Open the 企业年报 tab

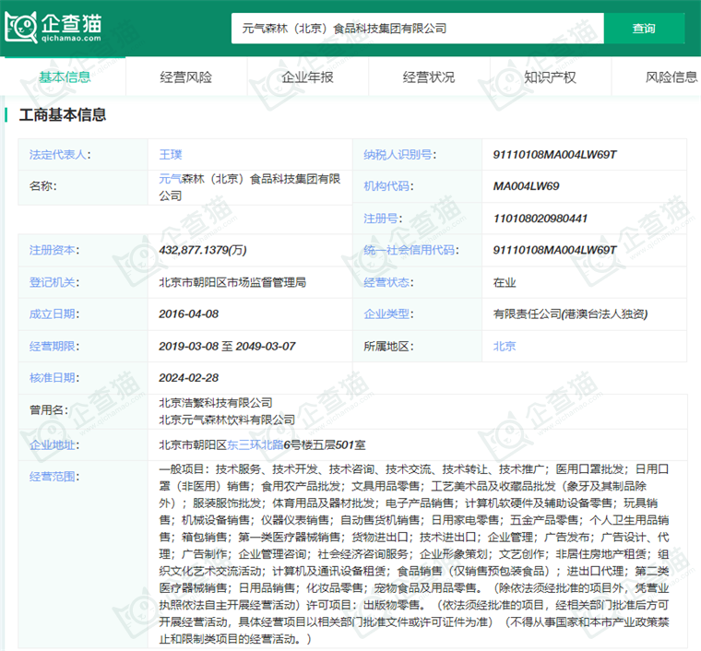307,77
